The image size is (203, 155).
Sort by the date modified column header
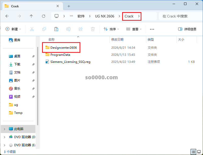117,39
